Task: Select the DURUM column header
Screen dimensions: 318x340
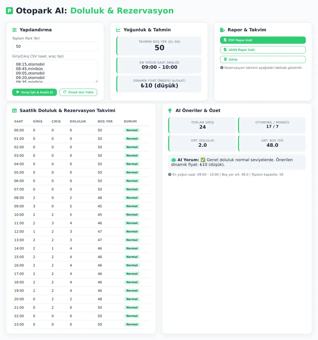Action: (130, 121)
